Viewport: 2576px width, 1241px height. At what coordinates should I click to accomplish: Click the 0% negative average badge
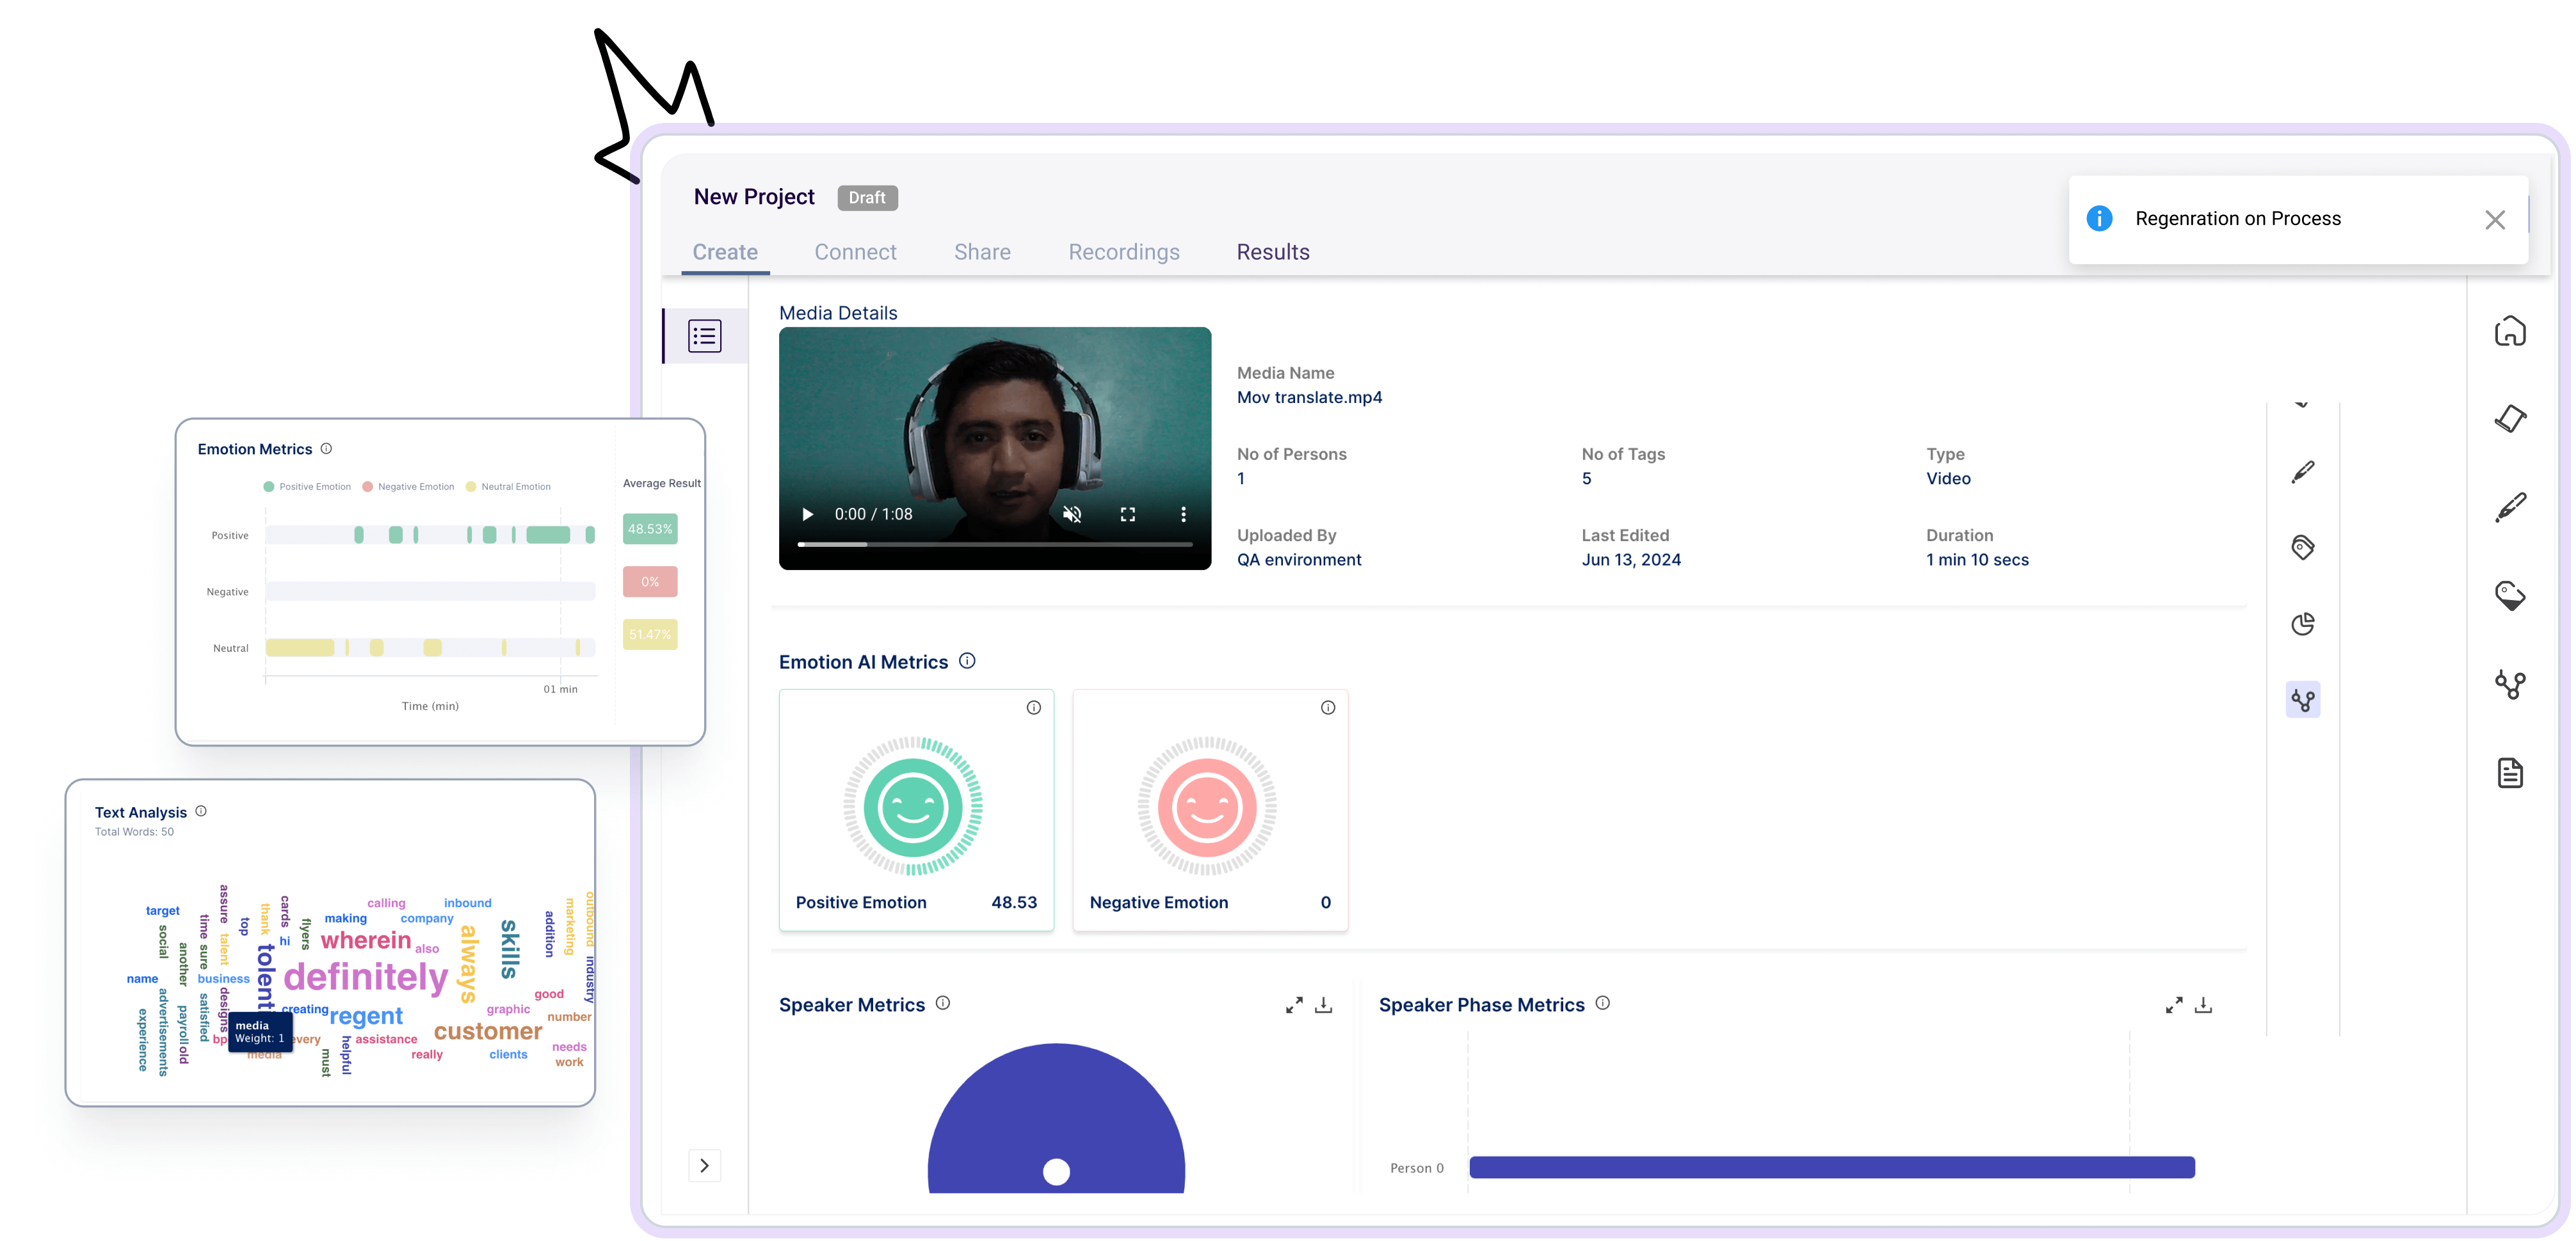650,581
